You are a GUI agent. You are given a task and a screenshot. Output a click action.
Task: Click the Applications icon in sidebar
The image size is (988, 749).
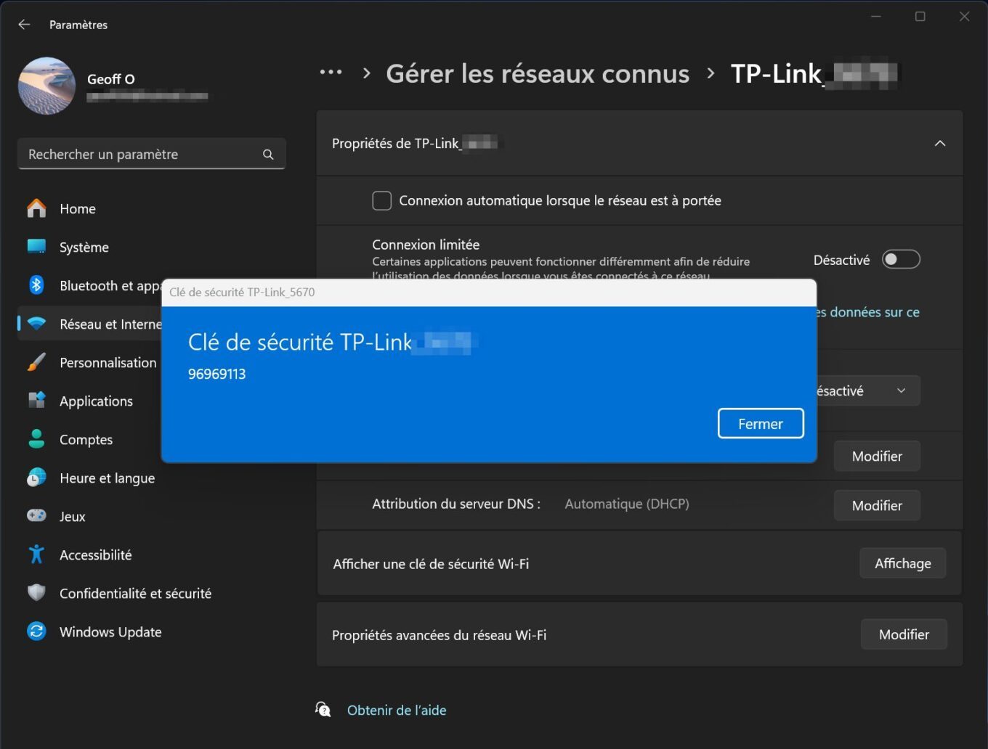coord(36,401)
